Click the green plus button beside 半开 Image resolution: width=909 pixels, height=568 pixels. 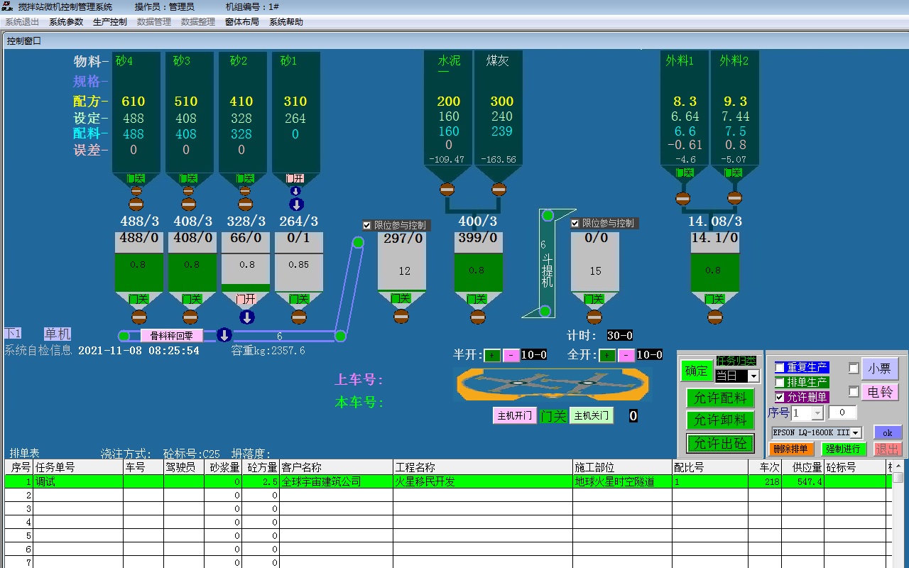click(x=493, y=355)
